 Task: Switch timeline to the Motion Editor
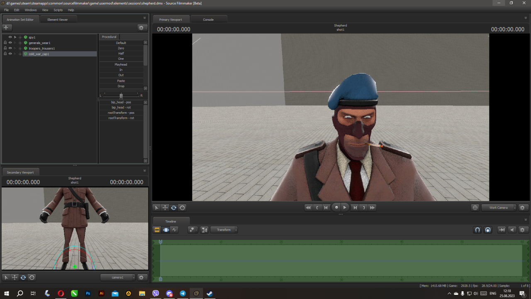pos(166,230)
